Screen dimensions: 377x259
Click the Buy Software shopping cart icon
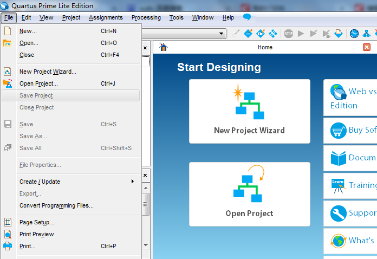click(x=339, y=130)
